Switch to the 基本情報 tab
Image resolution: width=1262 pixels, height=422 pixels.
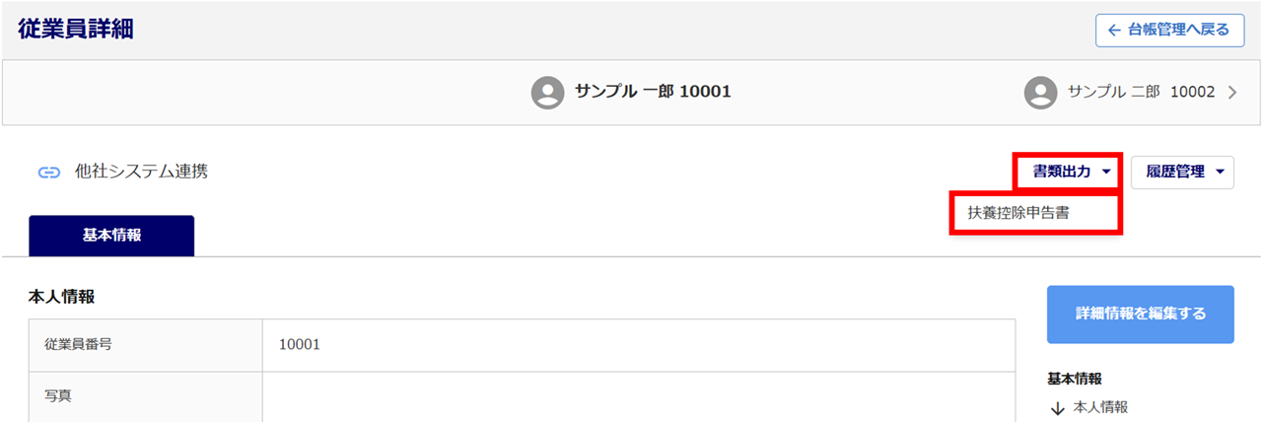click(111, 236)
